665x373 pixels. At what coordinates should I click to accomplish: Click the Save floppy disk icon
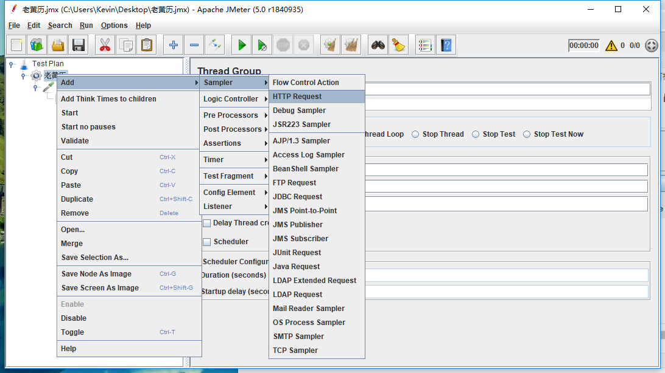coord(79,45)
